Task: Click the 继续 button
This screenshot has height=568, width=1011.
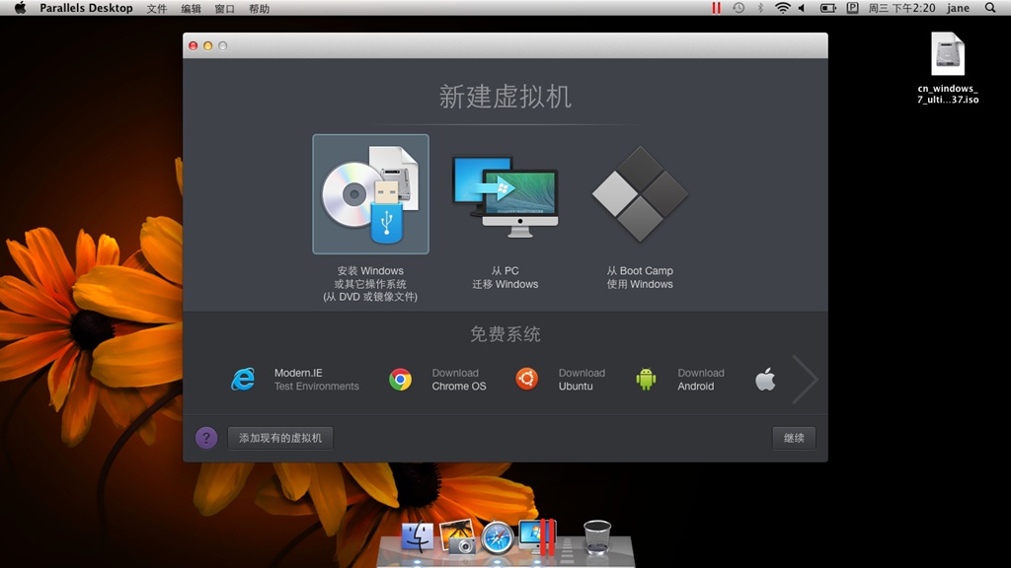Action: coord(793,438)
